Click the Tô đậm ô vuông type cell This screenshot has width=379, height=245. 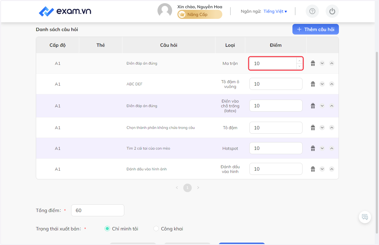[230, 84]
